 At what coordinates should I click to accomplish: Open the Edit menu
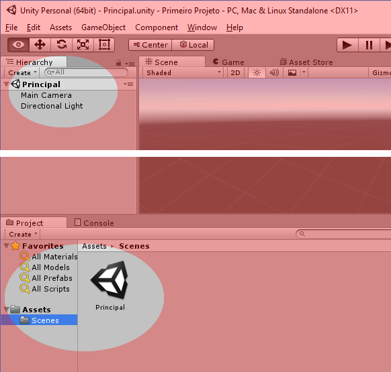[34, 27]
